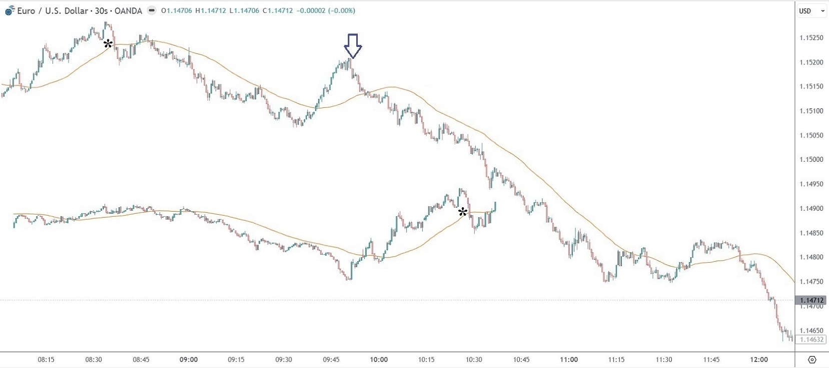Image resolution: width=829 pixels, height=368 pixels.
Task: Click the 08:30 time axis label
Action: [x=94, y=360]
